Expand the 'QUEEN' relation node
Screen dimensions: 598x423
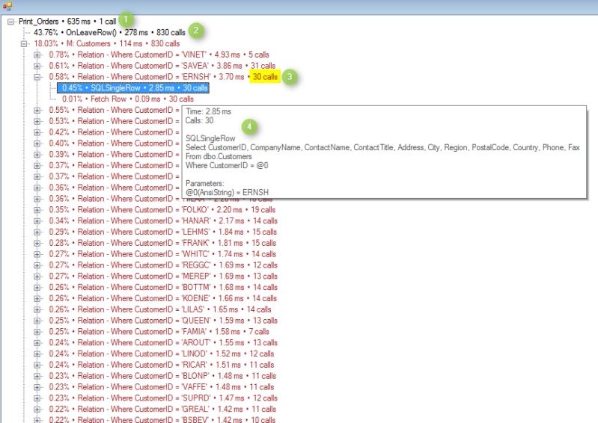(37, 321)
